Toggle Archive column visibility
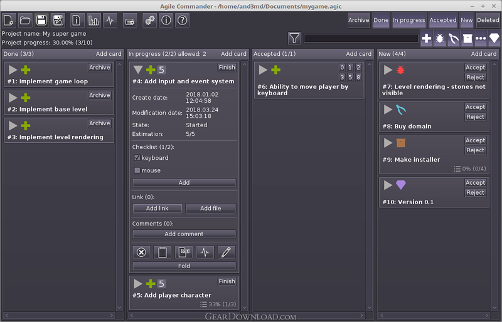The height and width of the screenshot is (322, 502). tap(358, 20)
